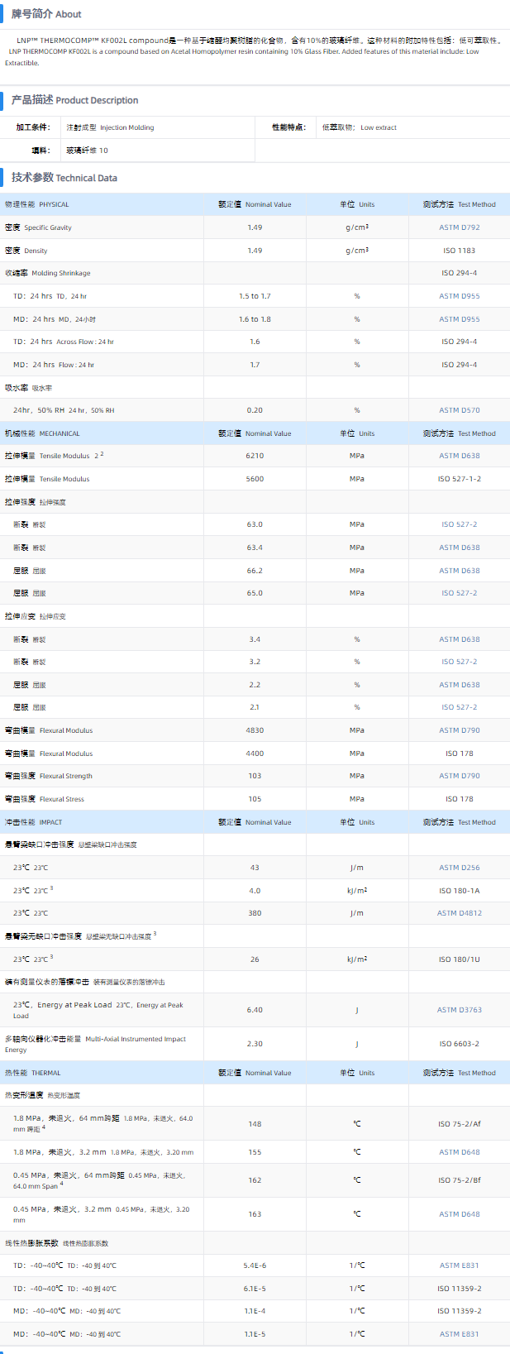The height and width of the screenshot is (1354, 510).
Task: Open the ASTM D256 impact test link
Action: point(459,868)
